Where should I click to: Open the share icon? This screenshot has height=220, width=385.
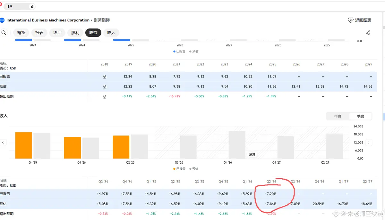click(x=368, y=33)
